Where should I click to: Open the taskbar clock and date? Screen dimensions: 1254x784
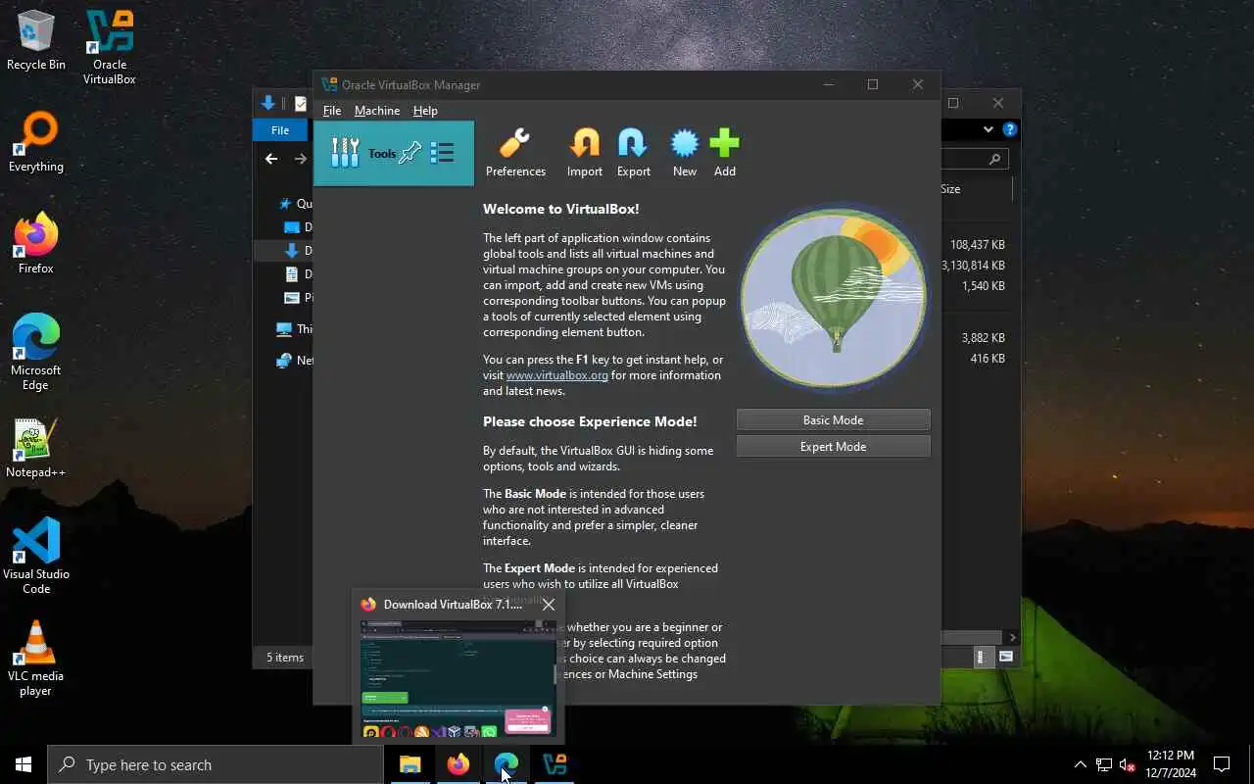click(1170, 764)
